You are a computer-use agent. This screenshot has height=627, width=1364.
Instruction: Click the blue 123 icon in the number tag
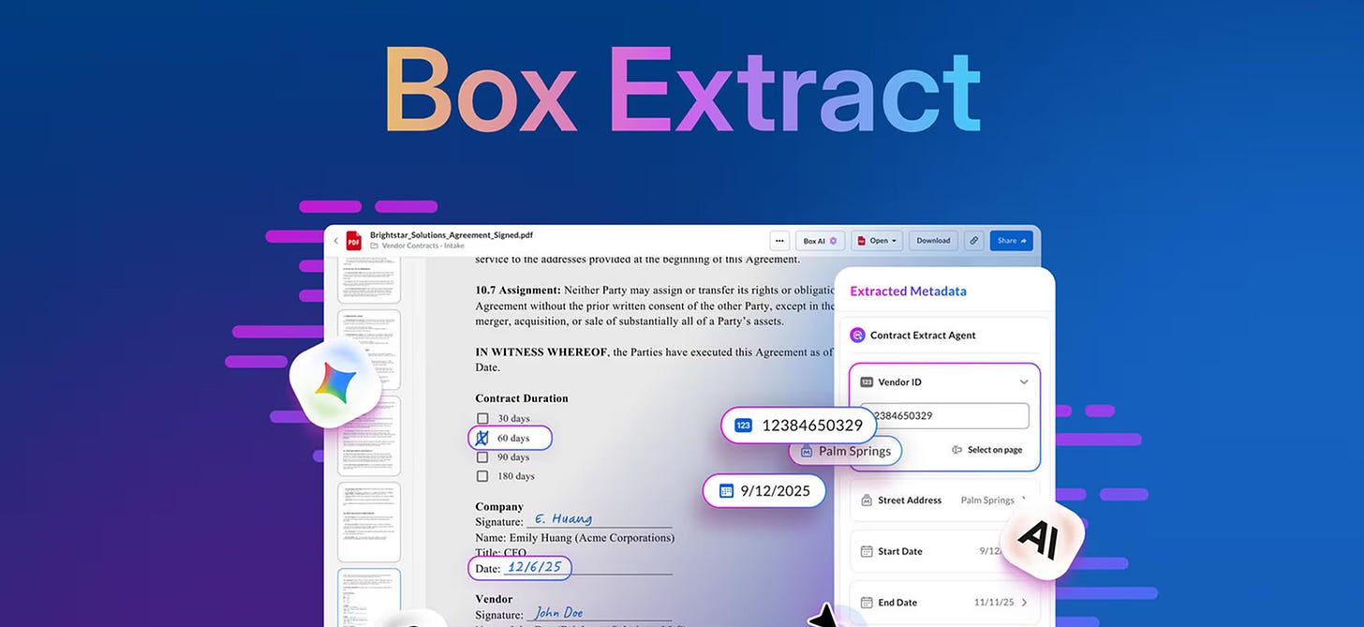[744, 425]
